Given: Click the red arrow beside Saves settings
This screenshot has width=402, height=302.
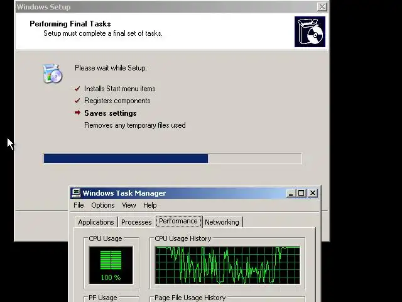Looking at the screenshot, I should click(x=77, y=113).
